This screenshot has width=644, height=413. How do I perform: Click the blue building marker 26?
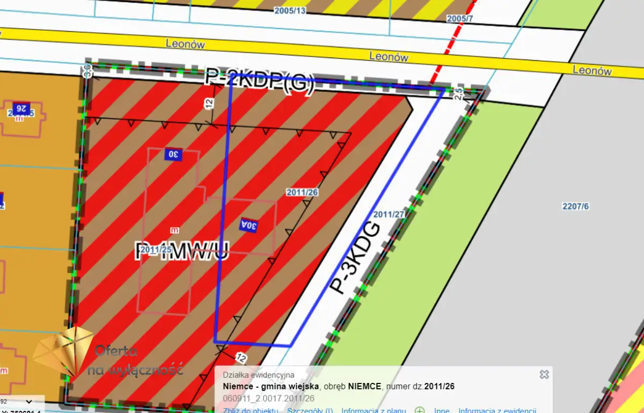pos(21,108)
